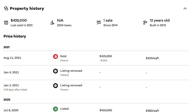Select Fresno source under Sold
This screenshot has height=112, width=191.
[64, 60]
